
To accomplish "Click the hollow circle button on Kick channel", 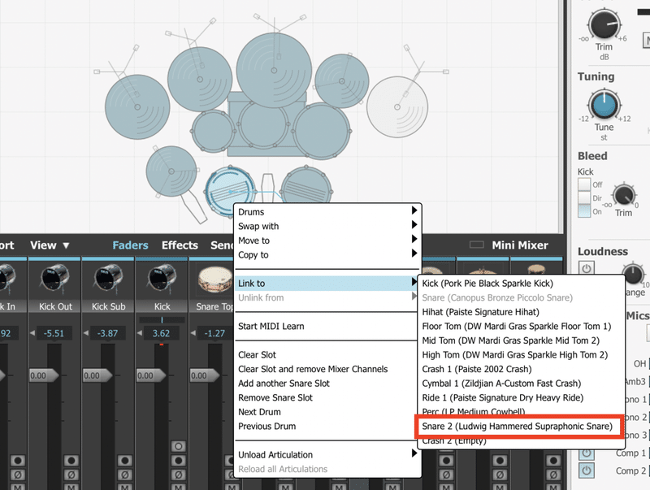I will pos(178,446).
